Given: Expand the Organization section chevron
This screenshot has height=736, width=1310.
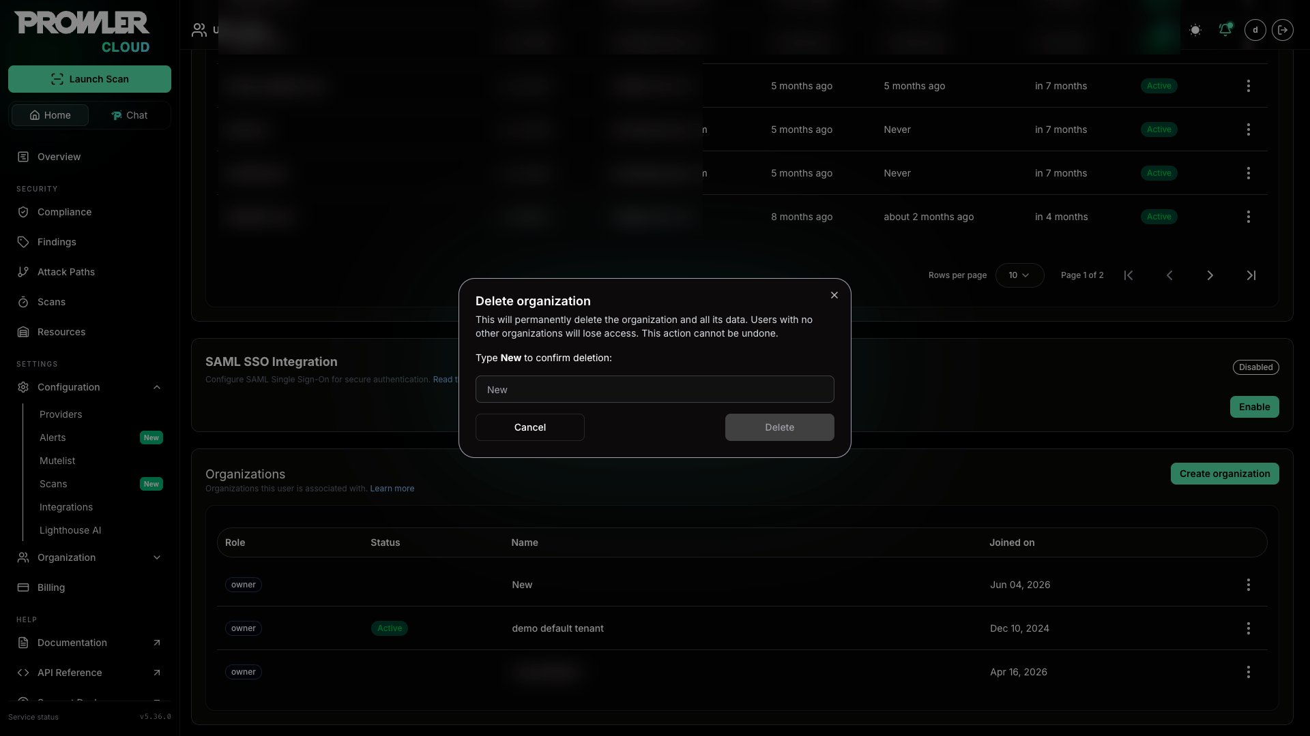Looking at the screenshot, I should [x=157, y=557].
